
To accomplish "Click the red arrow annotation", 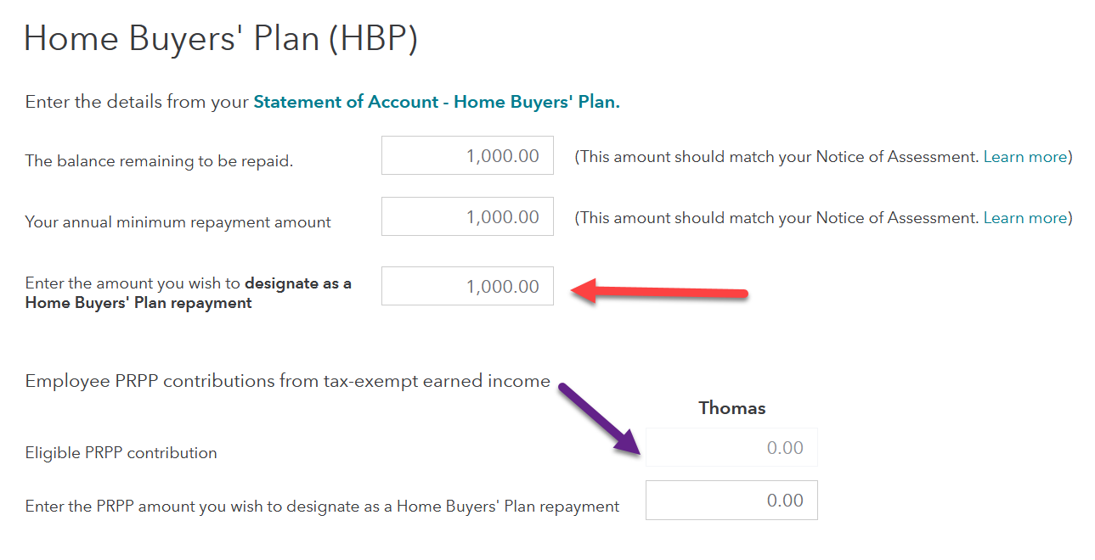I will click(659, 292).
